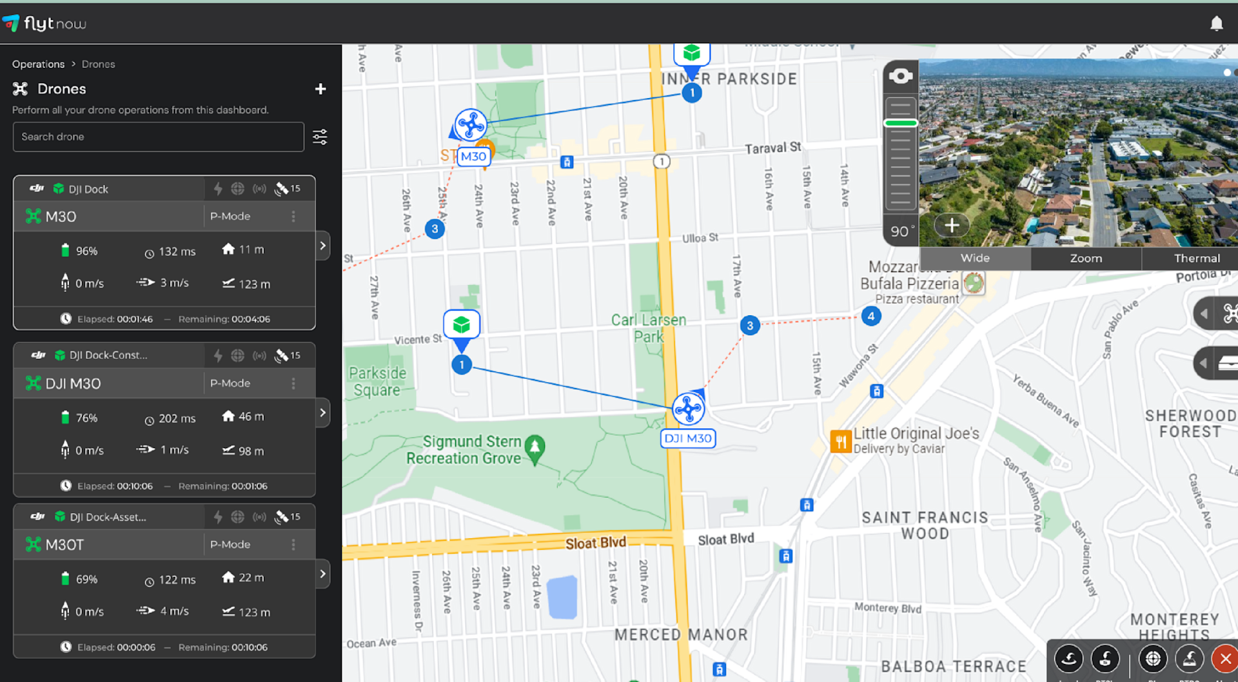Viewport: 1238px width, 682px height.
Task: Click the DJI M30 label on the map
Action: [688, 439]
